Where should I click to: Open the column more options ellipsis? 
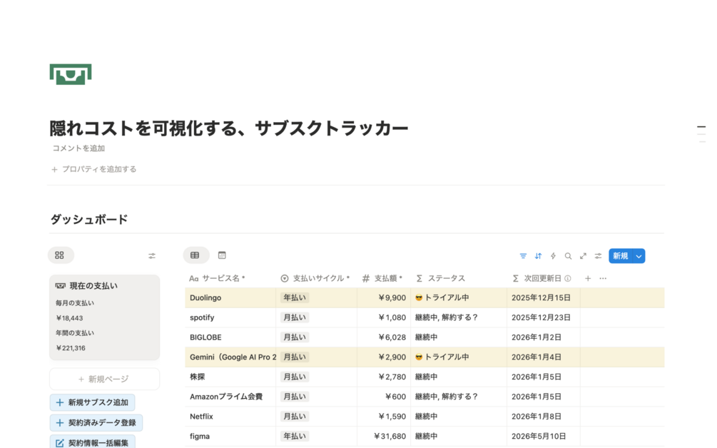[603, 278]
